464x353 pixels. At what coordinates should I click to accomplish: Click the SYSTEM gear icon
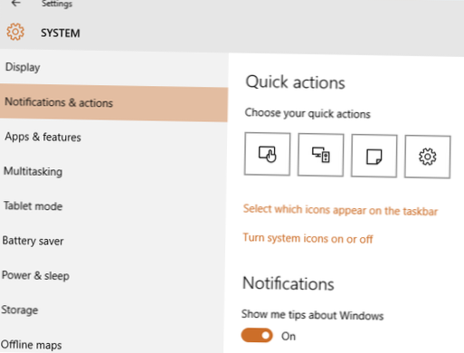pos(15,32)
